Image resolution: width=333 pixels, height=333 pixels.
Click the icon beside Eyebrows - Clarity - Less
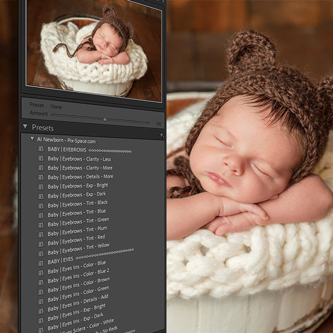click(41, 159)
